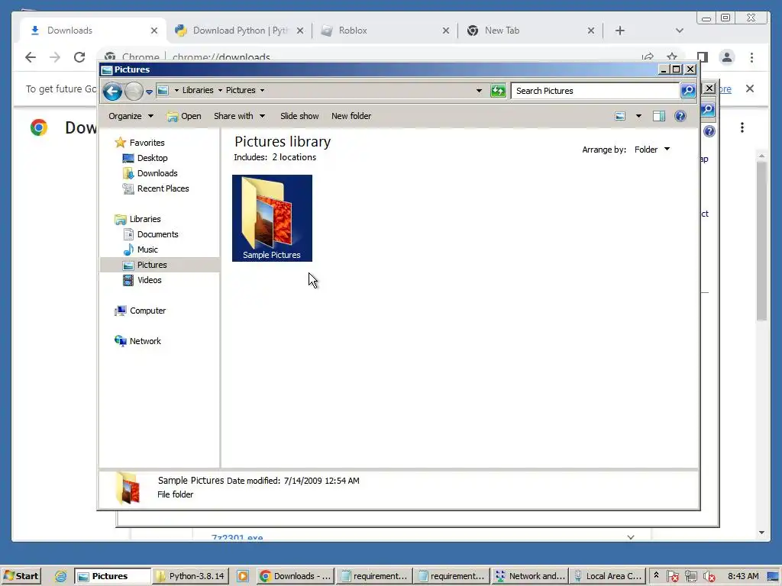Open Network in navigation pane
Image resolution: width=782 pixels, height=586 pixels.
144,341
